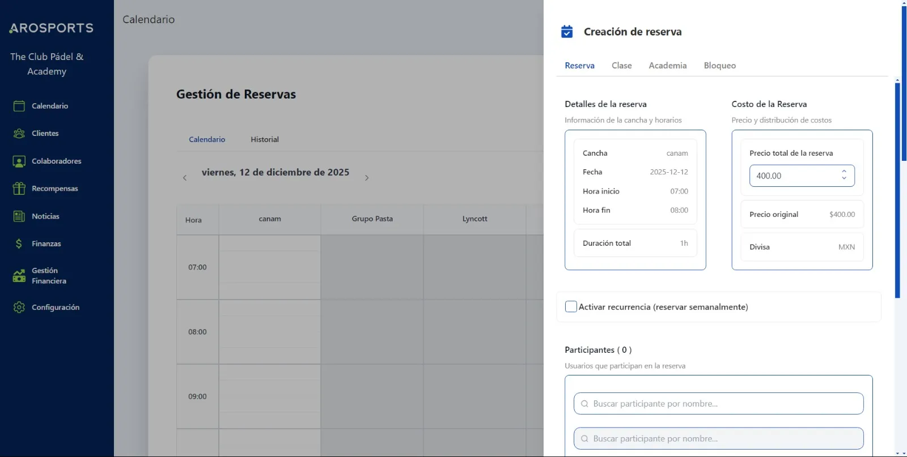This screenshot has height=457, width=907.
Task: Open Noticias in the sidebar
Action: coord(45,216)
